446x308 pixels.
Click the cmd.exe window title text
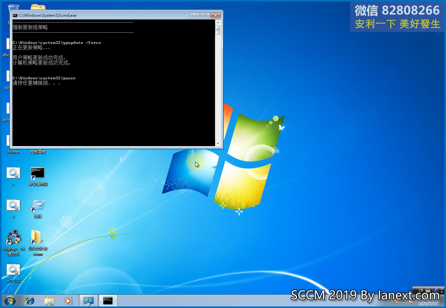pyautogui.click(x=48, y=15)
